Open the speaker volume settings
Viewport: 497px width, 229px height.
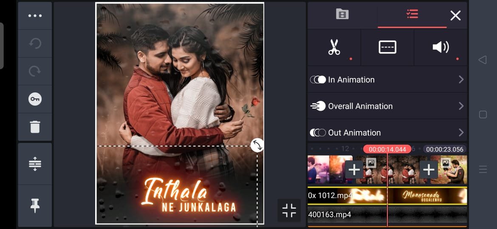click(441, 47)
